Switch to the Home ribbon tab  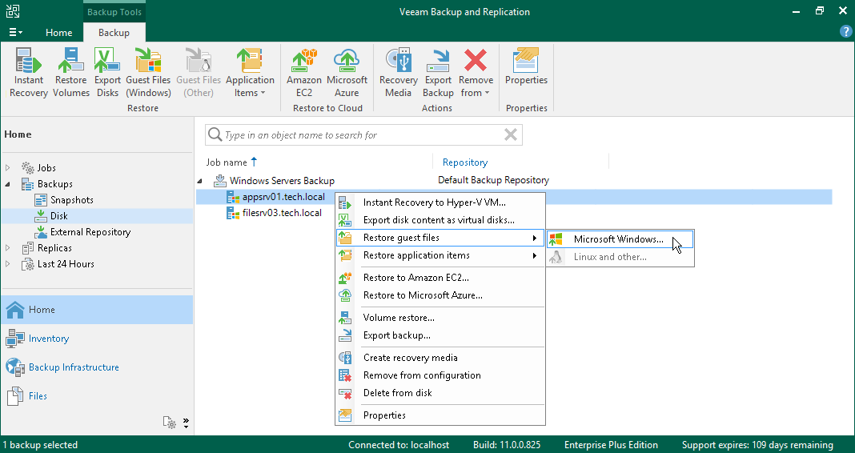click(x=59, y=33)
